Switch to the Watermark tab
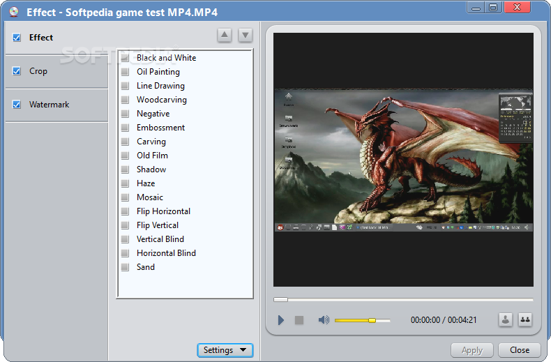The width and height of the screenshot is (551, 362). (x=56, y=105)
